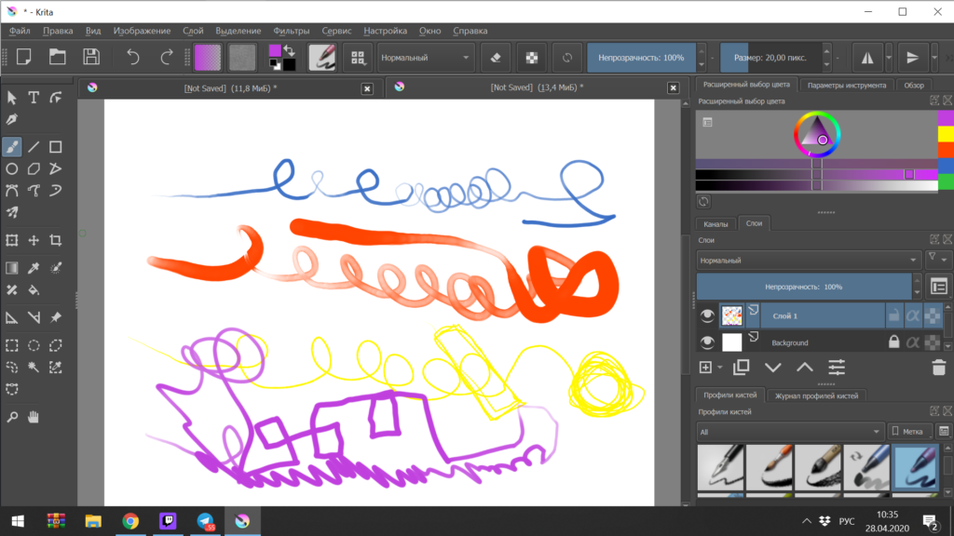
Task: Toggle the lock on Слой 1 layer
Action: 893,315
